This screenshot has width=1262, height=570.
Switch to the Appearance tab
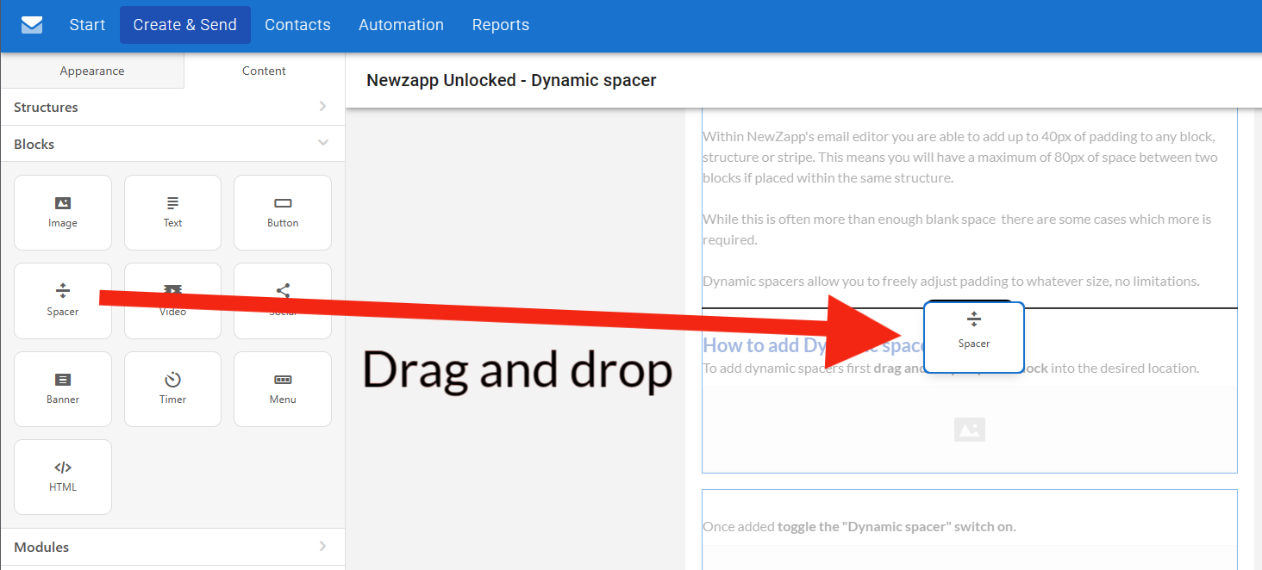tap(92, 71)
